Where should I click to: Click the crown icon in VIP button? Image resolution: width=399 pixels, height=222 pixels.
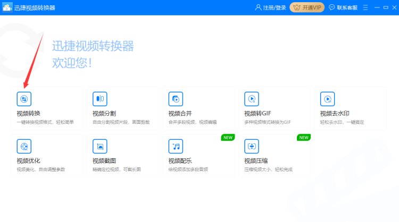pyautogui.click(x=297, y=7)
